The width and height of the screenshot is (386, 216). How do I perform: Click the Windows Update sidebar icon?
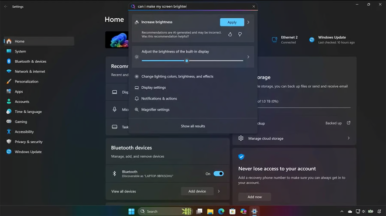coord(9,151)
